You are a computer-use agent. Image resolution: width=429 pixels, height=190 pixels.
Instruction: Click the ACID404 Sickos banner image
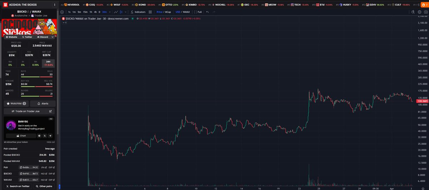[30, 29]
